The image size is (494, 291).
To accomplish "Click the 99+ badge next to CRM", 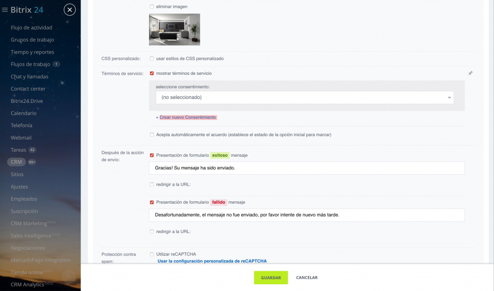I will click(x=32, y=162).
